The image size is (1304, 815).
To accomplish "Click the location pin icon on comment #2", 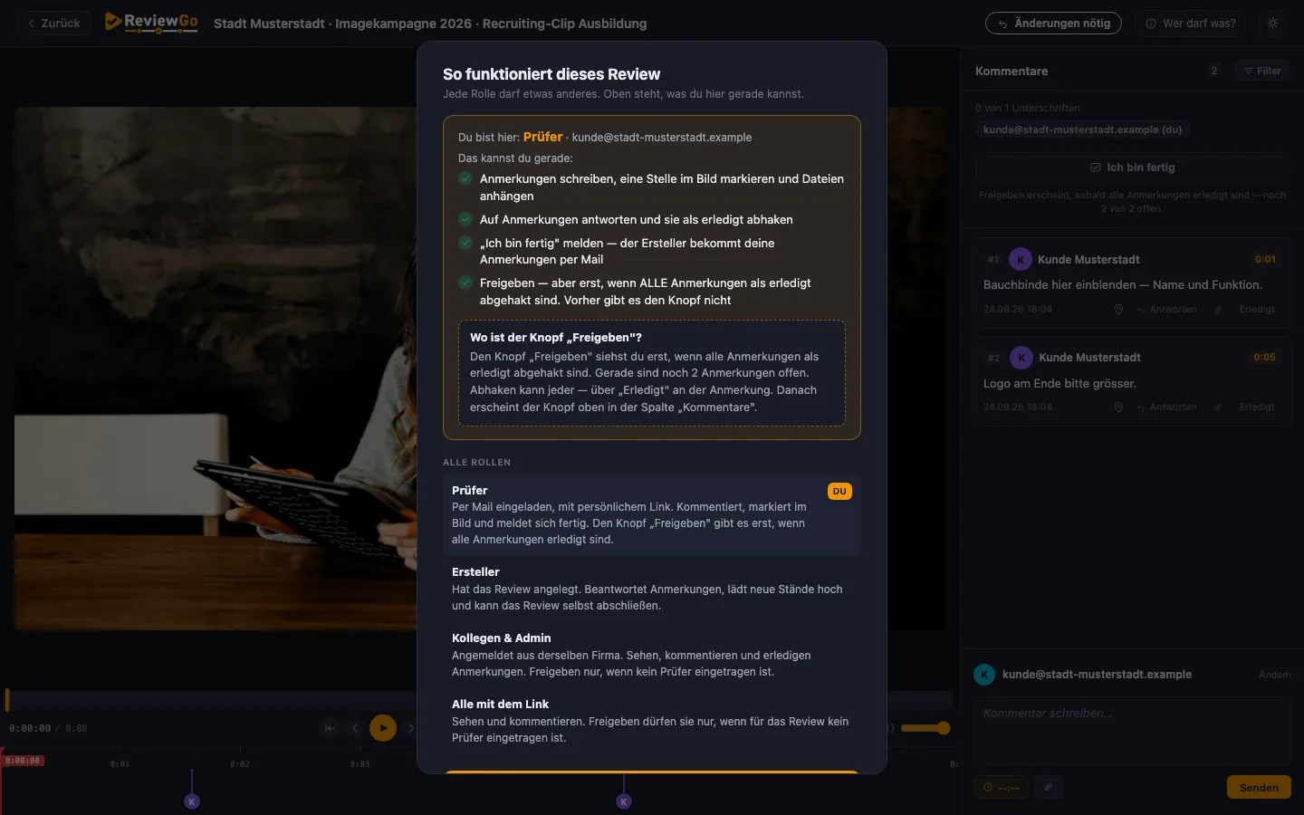I will click(1118, 407).
